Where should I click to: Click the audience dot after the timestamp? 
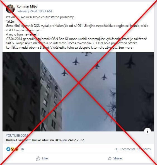click(53, 11)
